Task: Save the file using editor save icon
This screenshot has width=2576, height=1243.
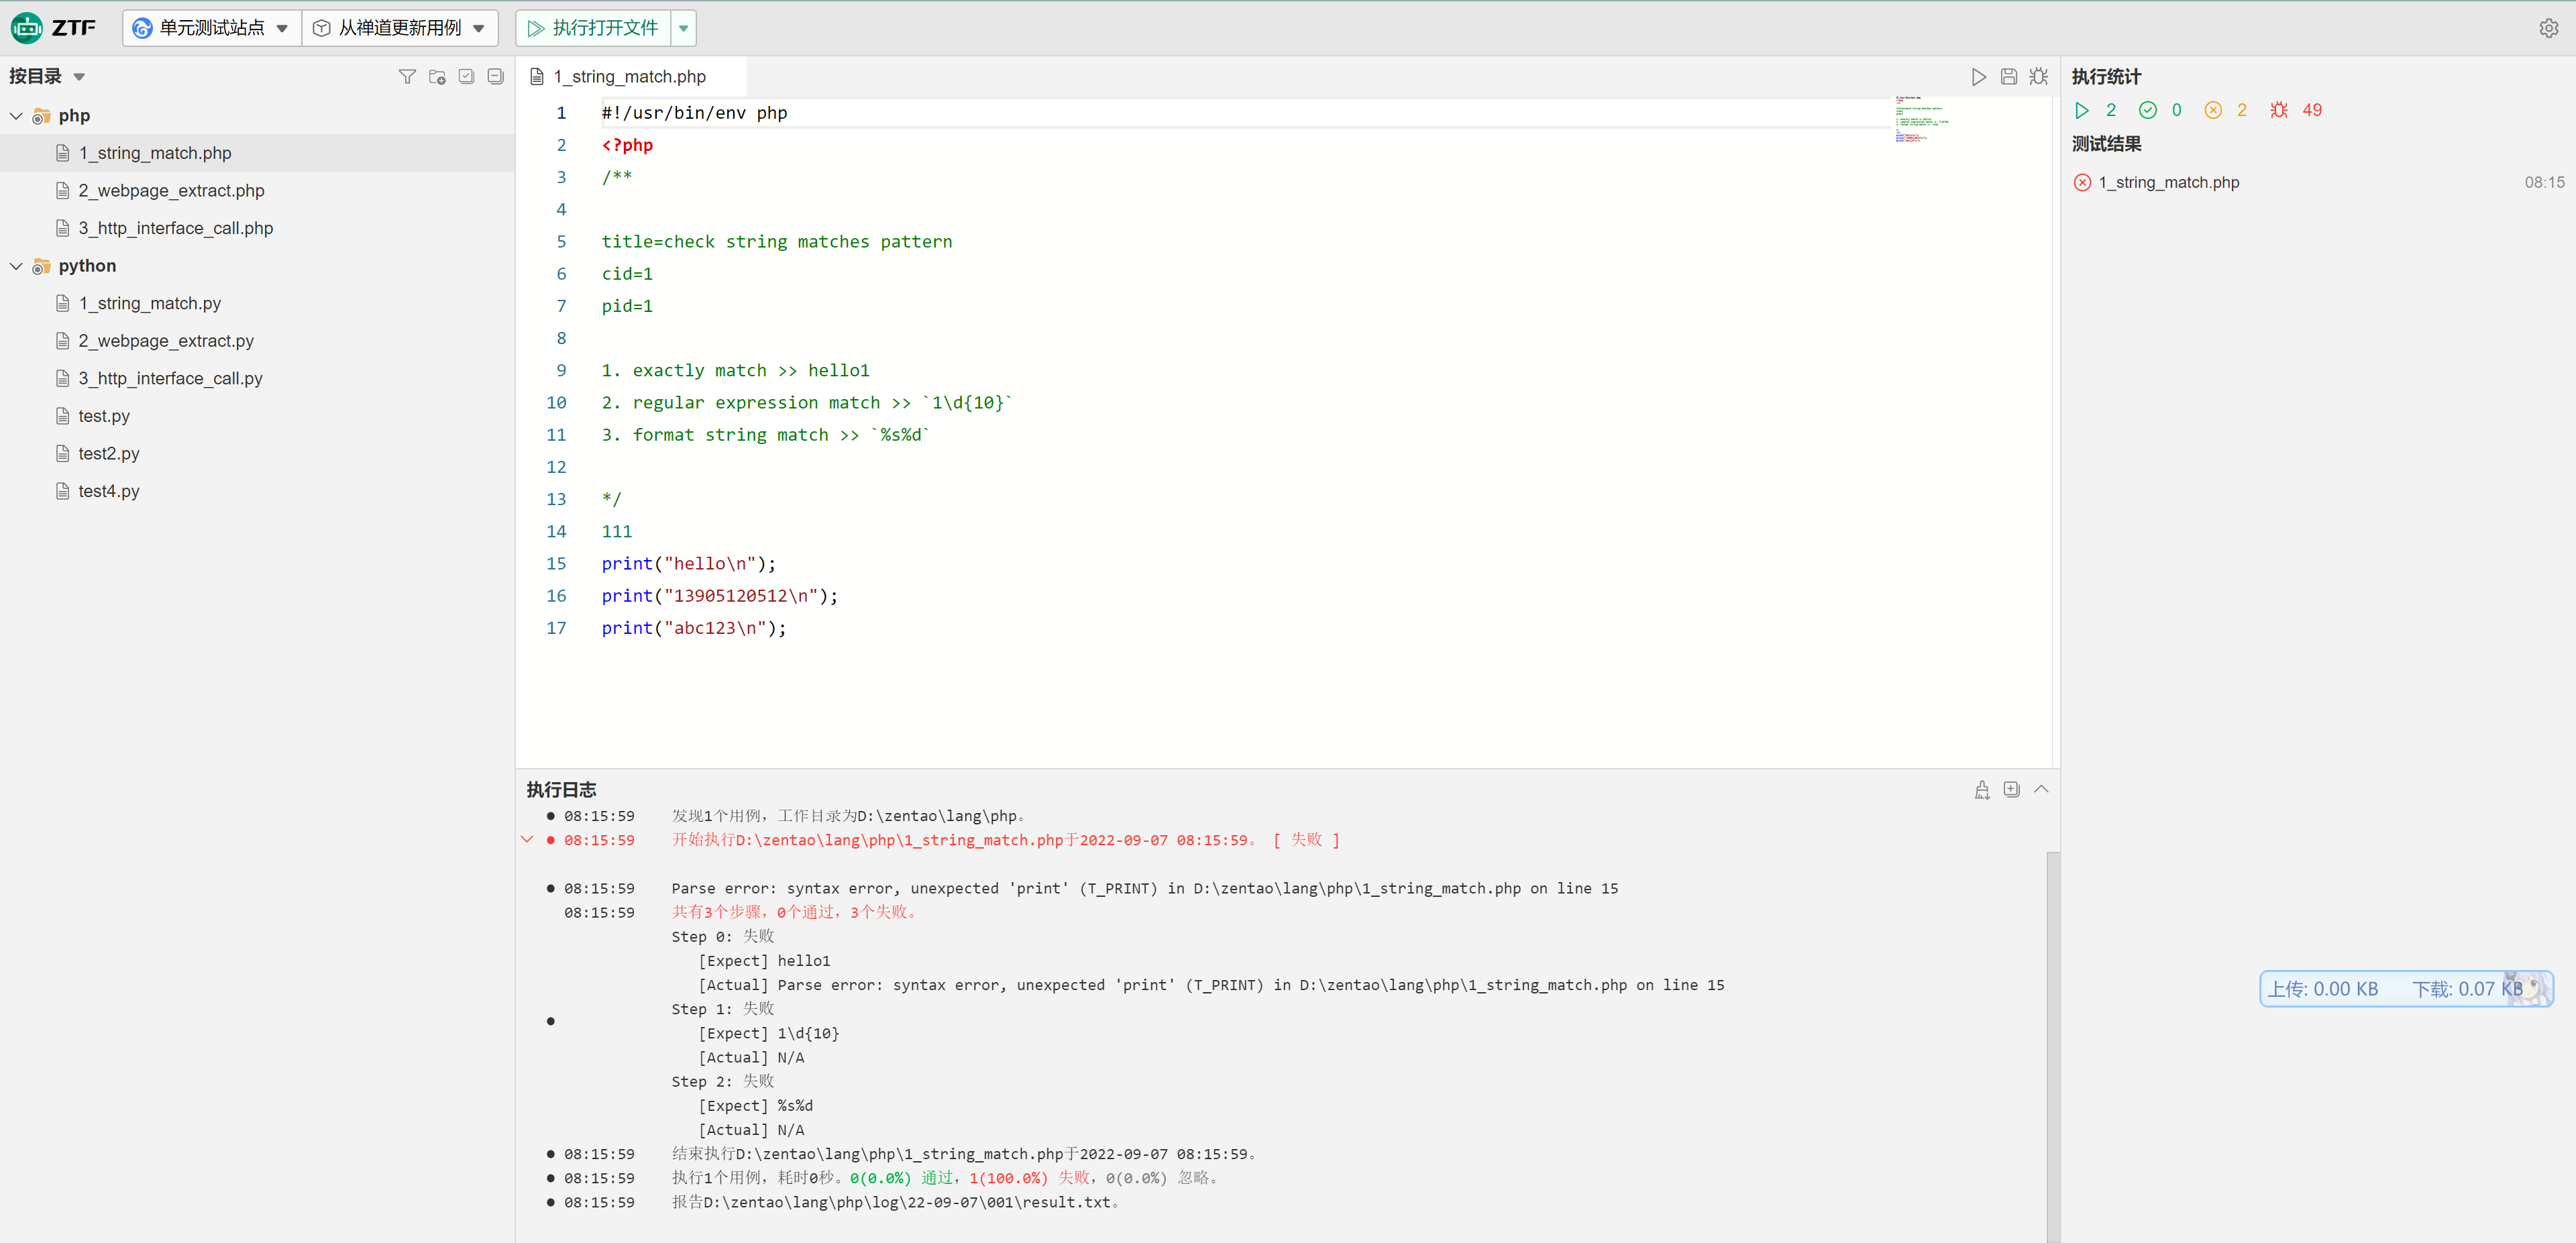Action: click(2008, 77)
